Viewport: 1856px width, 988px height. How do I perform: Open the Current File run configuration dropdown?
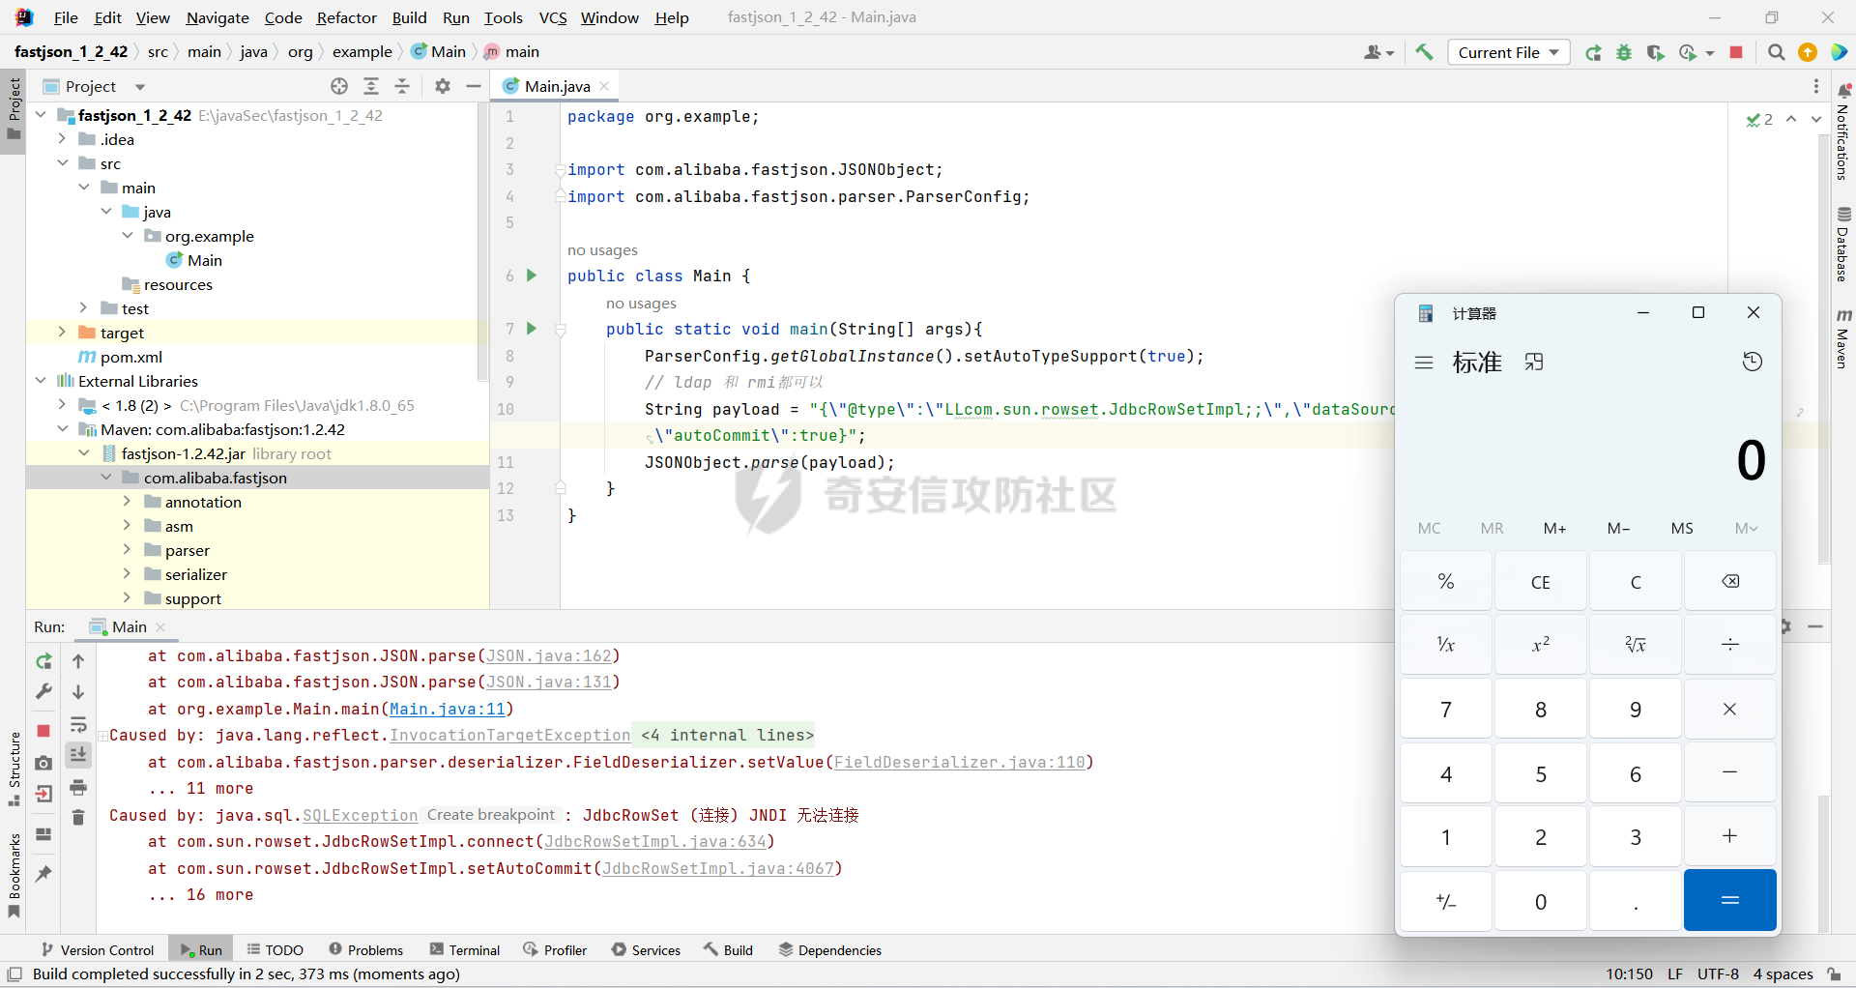pyautogui.click(x=1508, y=52)
